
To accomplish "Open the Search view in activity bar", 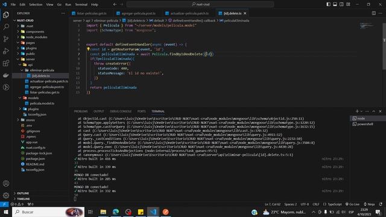I will (6, 27).
